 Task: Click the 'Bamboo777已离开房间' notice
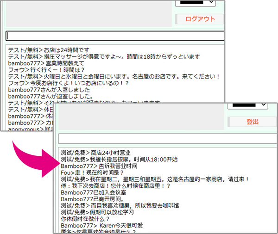[91, 199]
